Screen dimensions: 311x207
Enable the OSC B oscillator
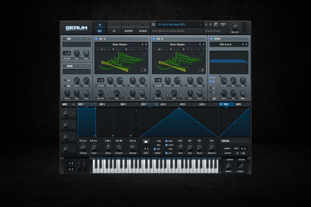(153, 38)
